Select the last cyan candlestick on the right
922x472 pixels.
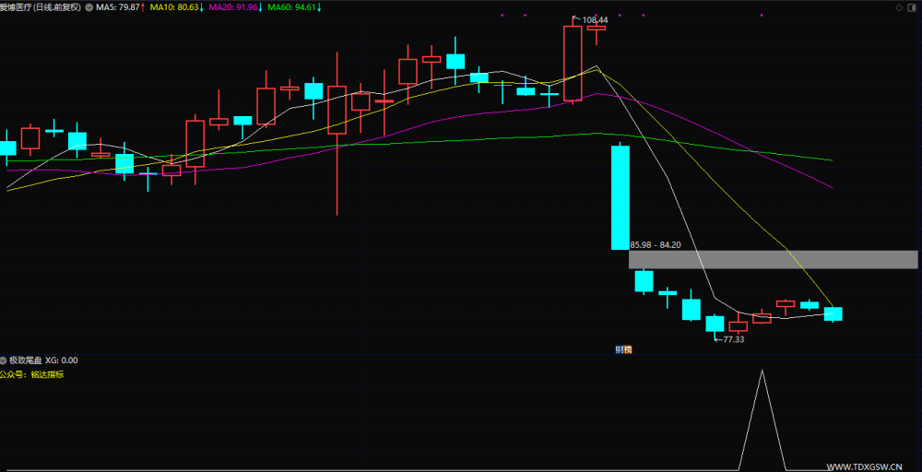tap(833, 313)
